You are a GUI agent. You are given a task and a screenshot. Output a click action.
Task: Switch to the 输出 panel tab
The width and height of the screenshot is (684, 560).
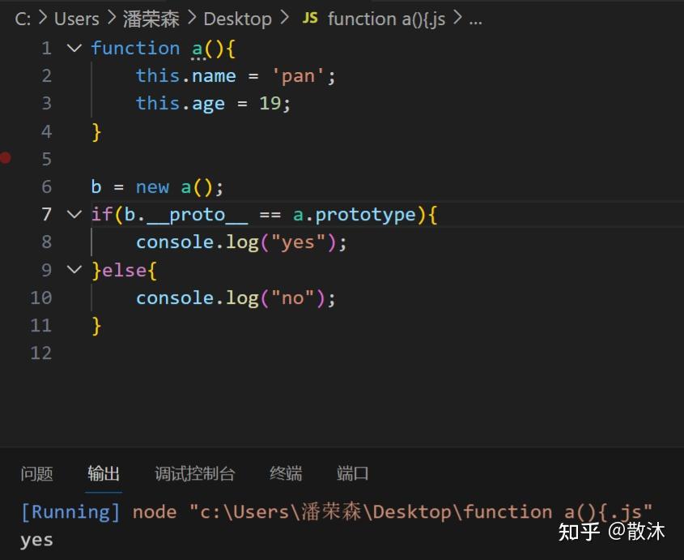[104, 474]
